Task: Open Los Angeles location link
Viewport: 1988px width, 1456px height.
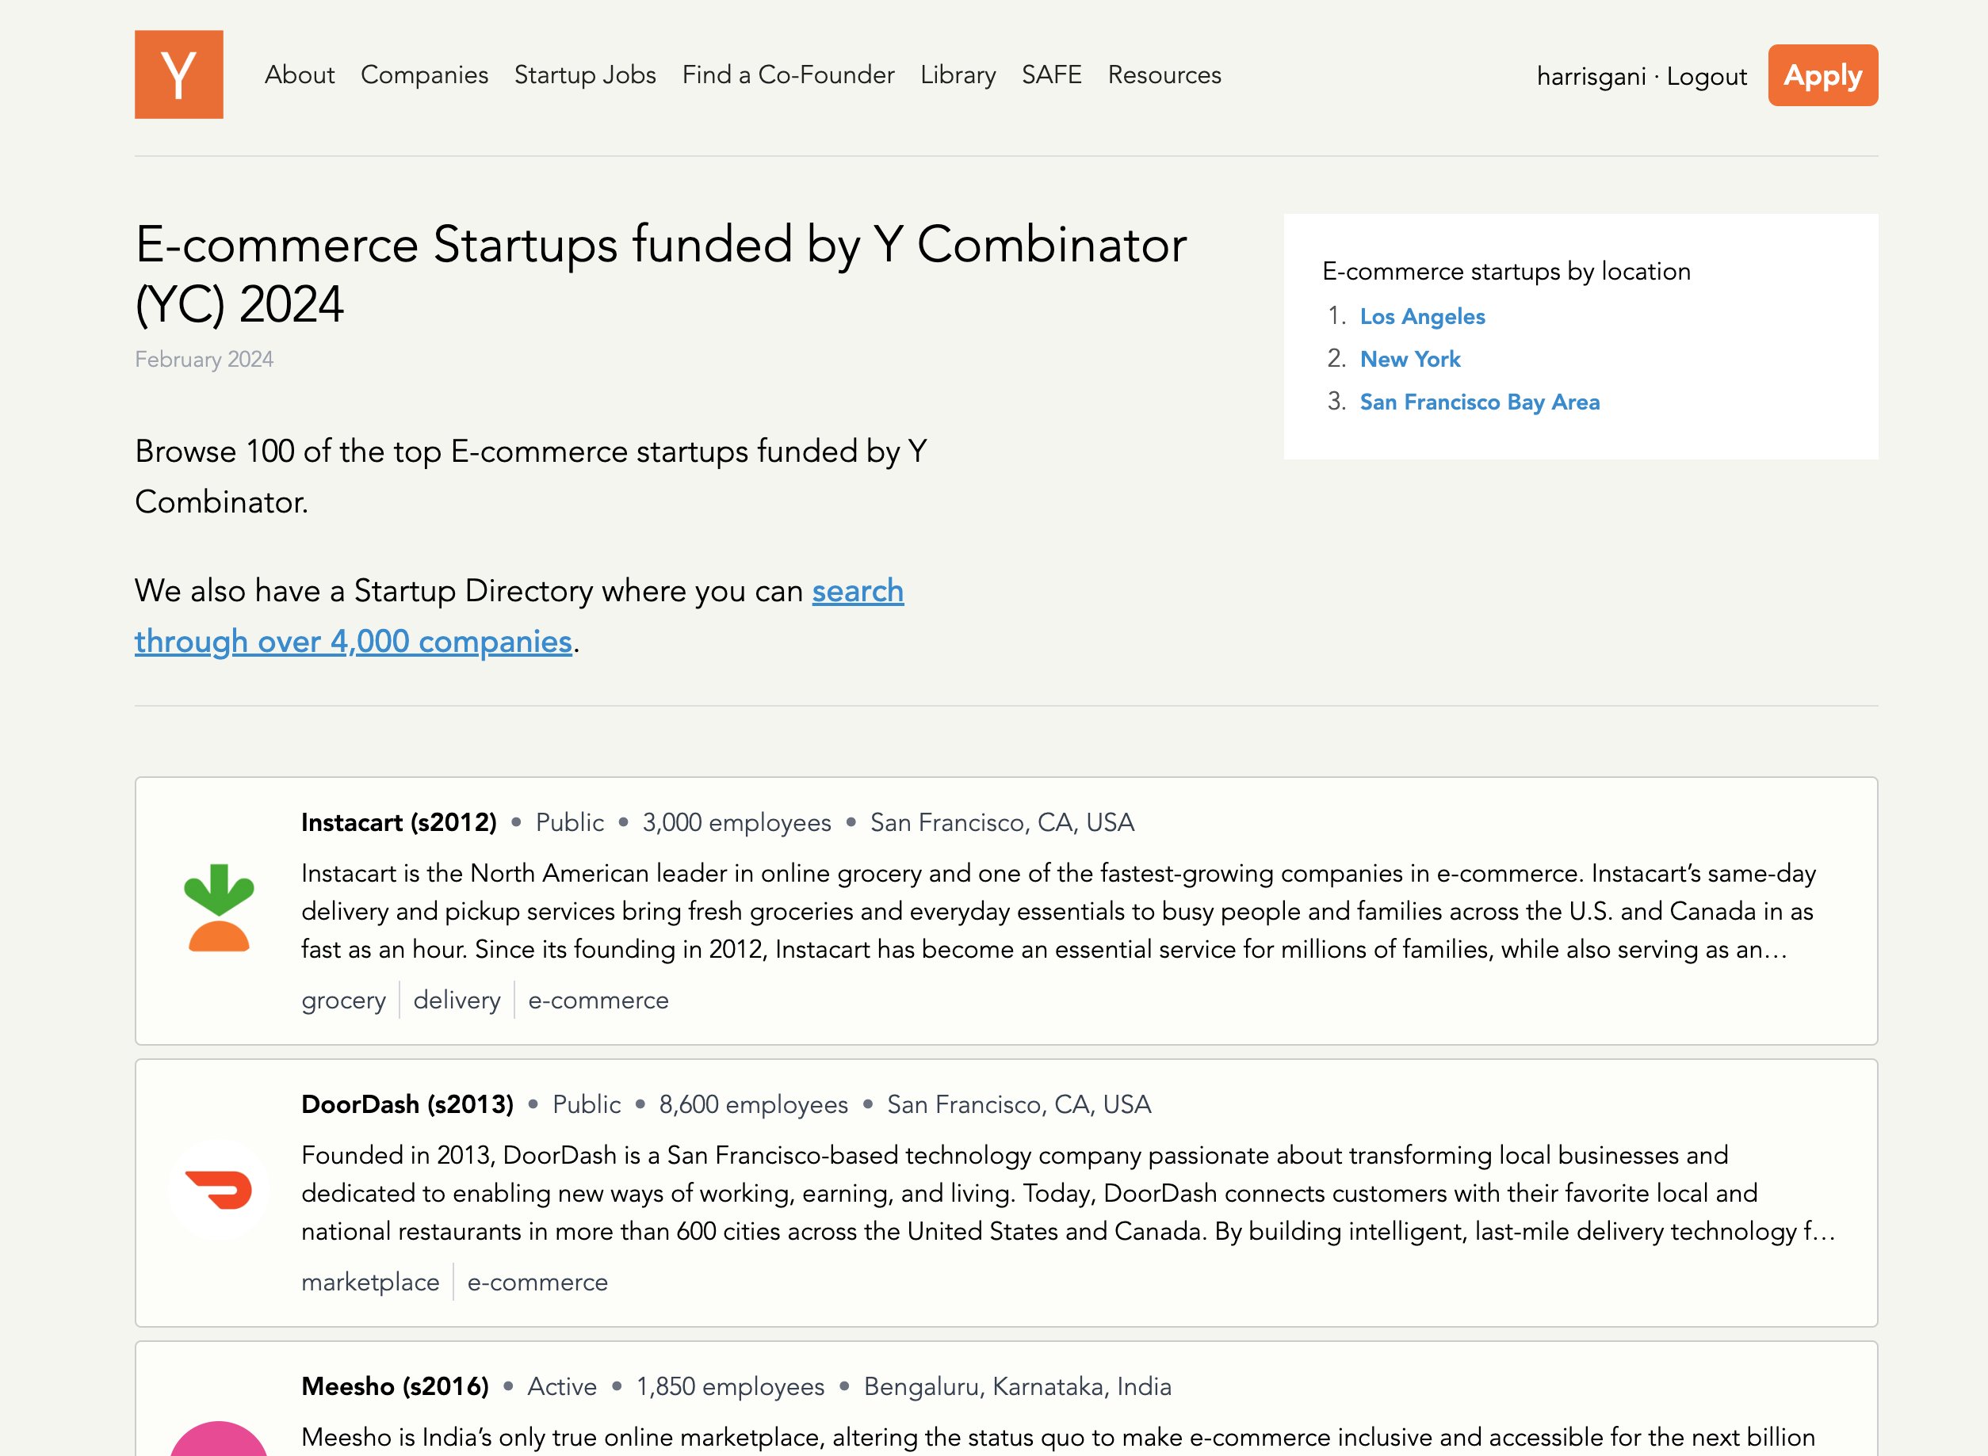Action: click(1422, 316)
